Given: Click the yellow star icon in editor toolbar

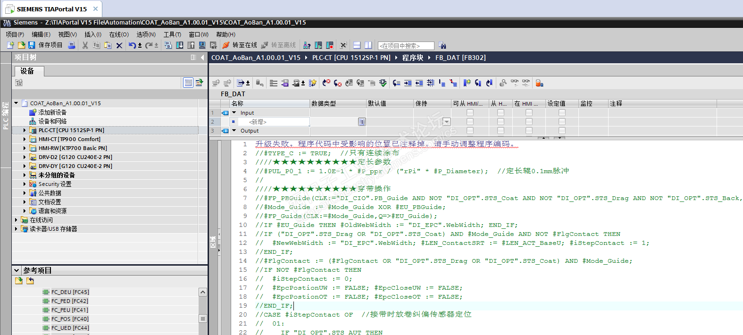Looking at the screenshot, I should click(x=312, y=83).
